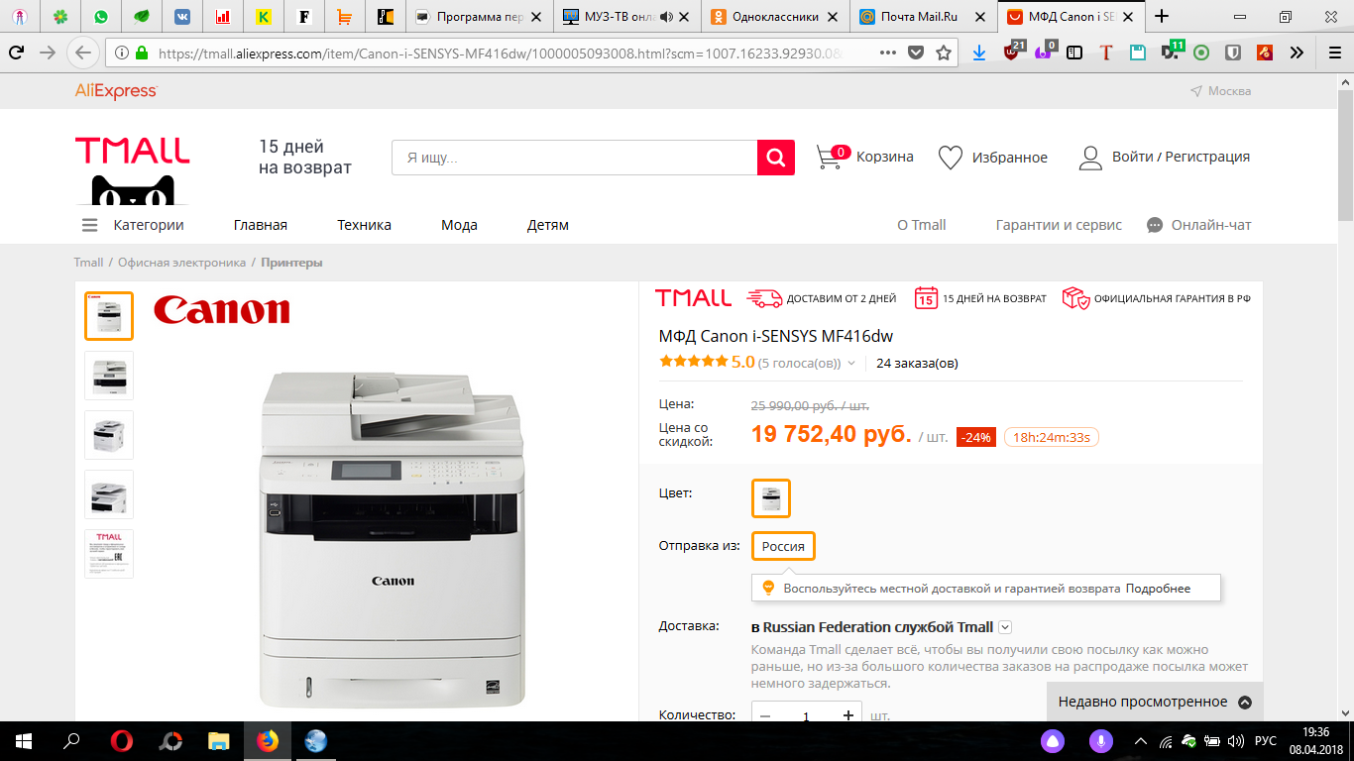Select the second printer thumbnail
Viewport: 1354px width, 761px height.
pyautogui.click(x=109, y=376)
